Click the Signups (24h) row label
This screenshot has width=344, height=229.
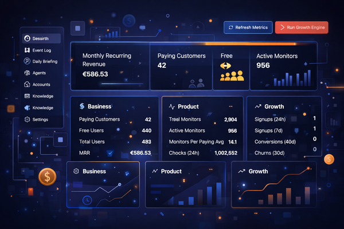coord(270,120)
